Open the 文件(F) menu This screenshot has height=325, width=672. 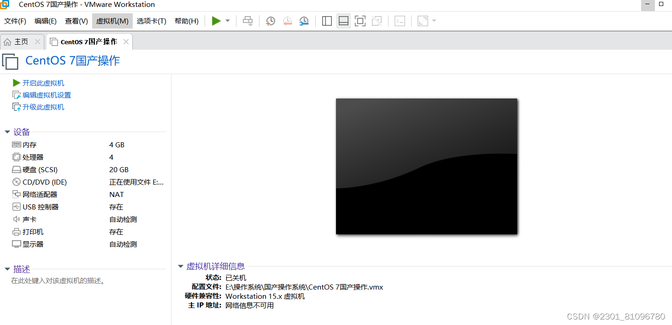click(15, 21)
